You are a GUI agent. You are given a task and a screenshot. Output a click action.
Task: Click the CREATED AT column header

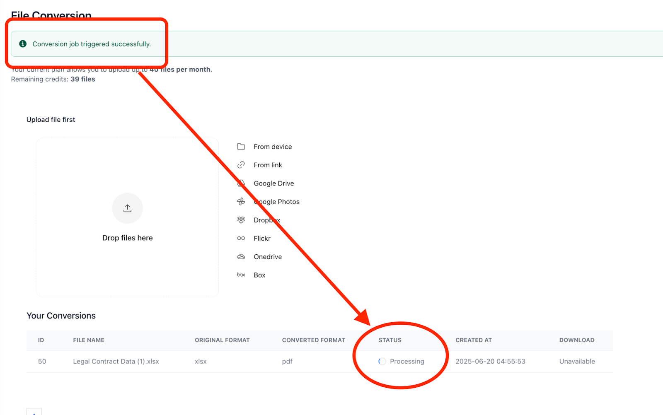tap(474, 340)
